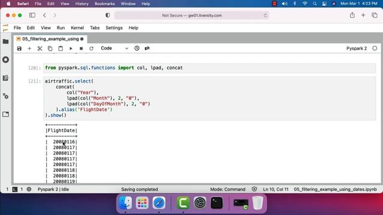Show Safari tab overview
This screenshot has height=215, width=383.
point(375,15)
